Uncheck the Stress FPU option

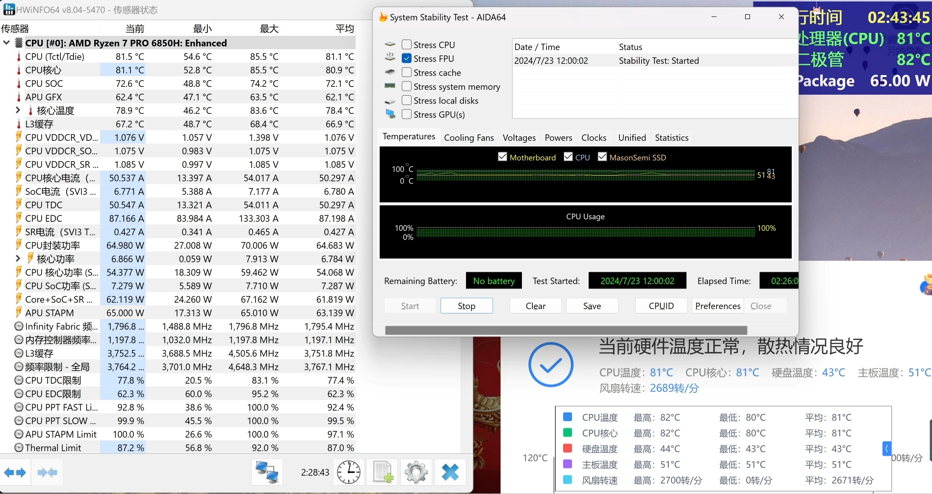pyautogui.click(x=407, y=58)
